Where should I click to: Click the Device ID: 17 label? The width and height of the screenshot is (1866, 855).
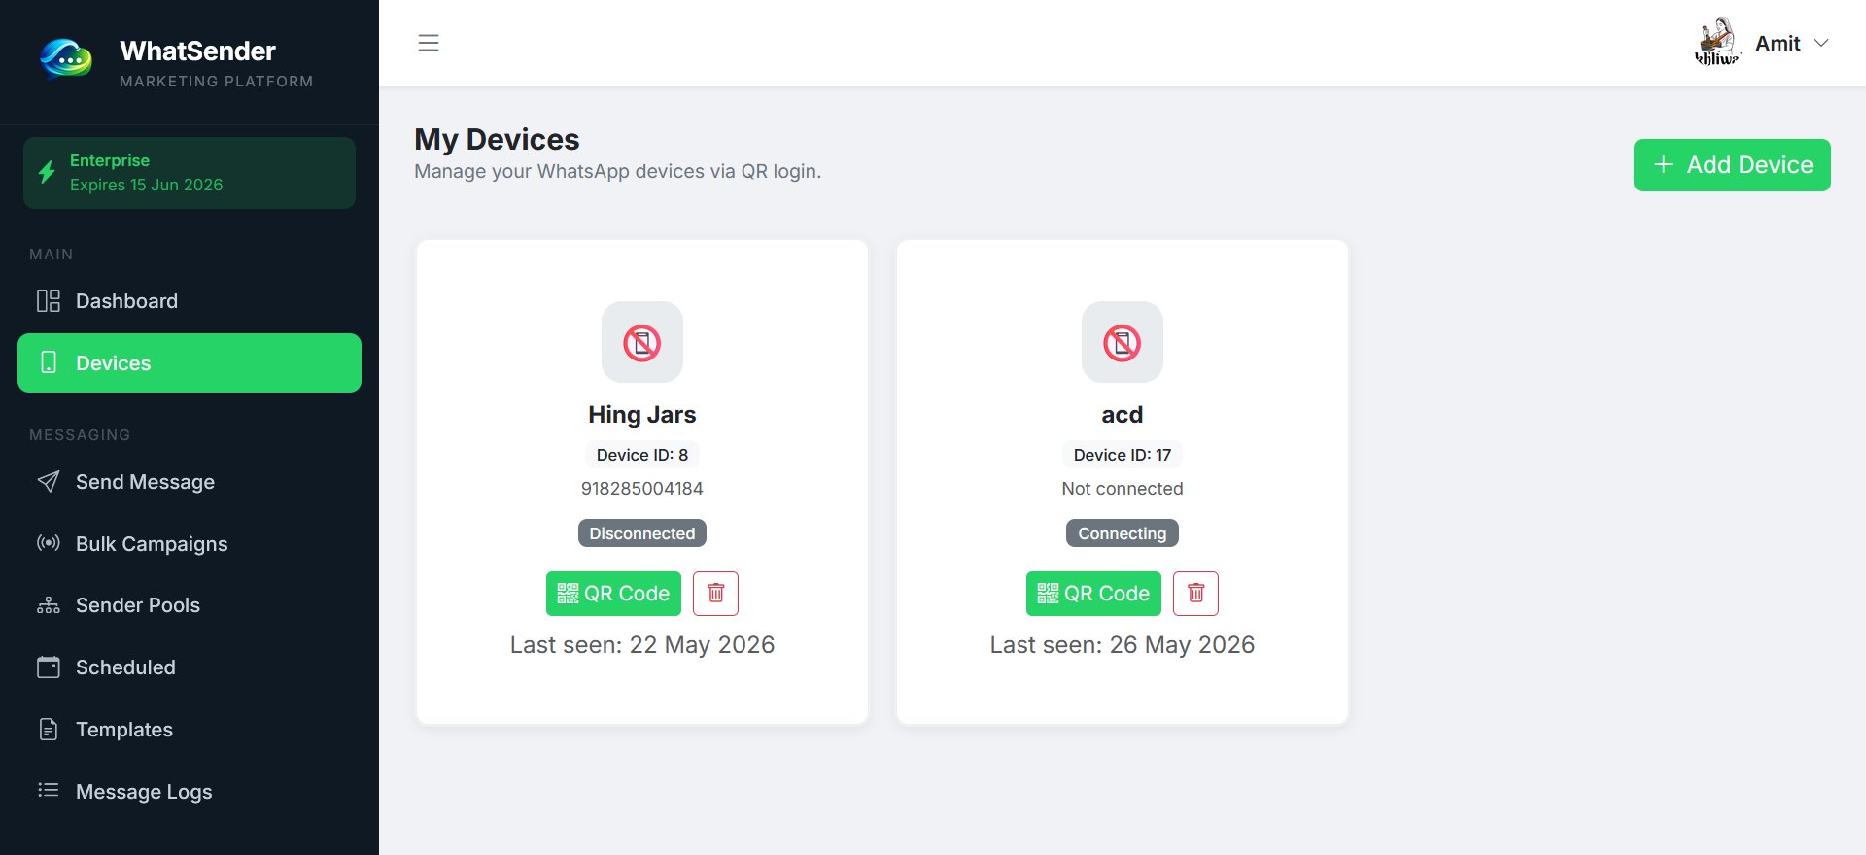point(1123,455)
